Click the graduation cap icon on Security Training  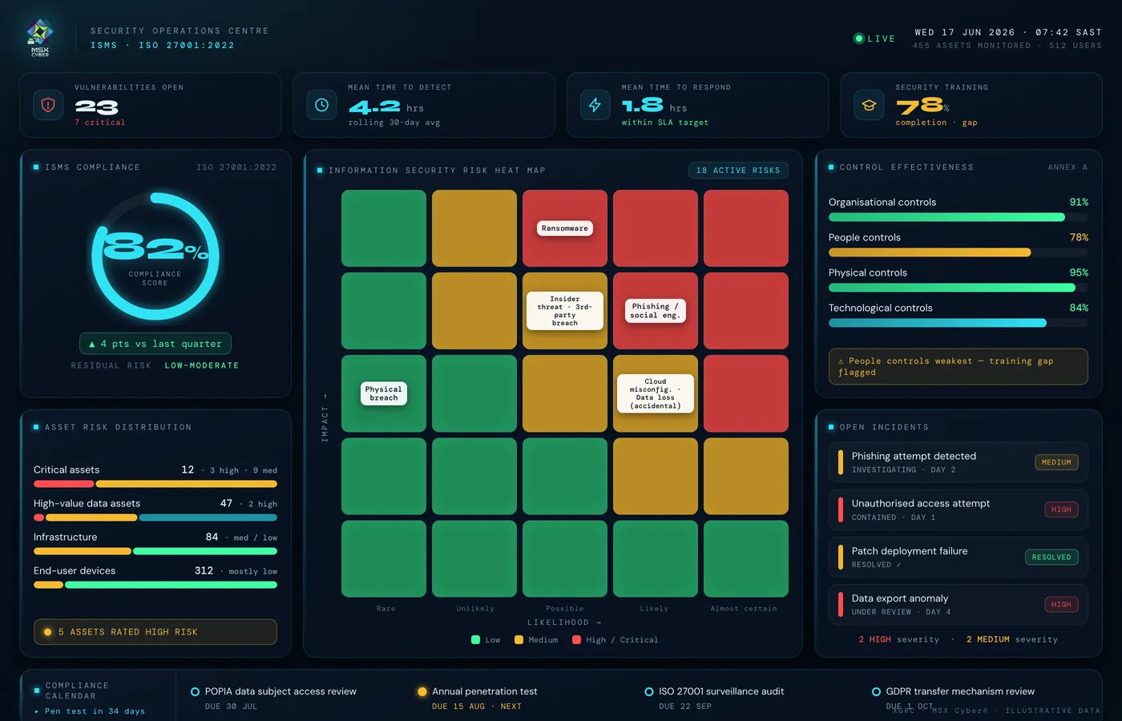point(869,105)
